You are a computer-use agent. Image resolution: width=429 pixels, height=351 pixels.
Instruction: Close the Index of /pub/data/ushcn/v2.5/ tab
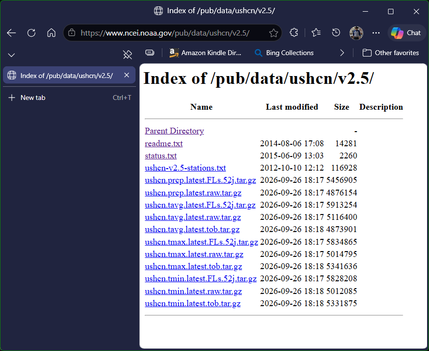click(126, 75)
